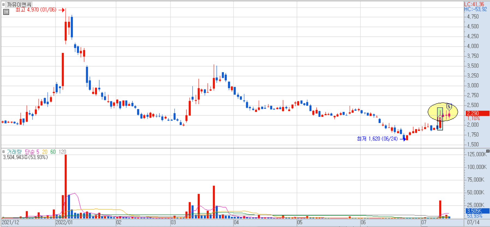Click the 4,000 price axis label
The image size is (490, 227).
click(x=473, y=46)
